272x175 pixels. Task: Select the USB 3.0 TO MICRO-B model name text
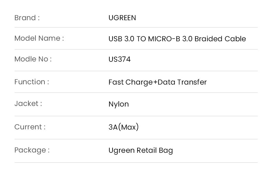tap(177, 39)
